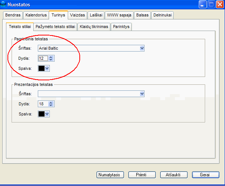The height and width of the screenshot is (186, 225).
Task: Confirm with the Gerai button
Action: click(x=205, y=174)
